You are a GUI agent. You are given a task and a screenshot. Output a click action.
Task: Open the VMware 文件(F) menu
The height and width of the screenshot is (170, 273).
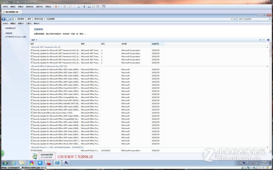tap(5, 6)
